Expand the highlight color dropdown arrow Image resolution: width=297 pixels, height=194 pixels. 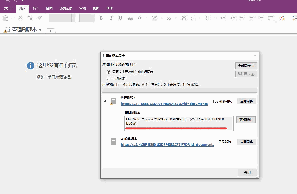(161, 18)
